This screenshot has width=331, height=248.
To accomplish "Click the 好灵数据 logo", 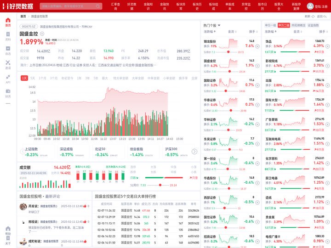I will (x=18, y=6).
